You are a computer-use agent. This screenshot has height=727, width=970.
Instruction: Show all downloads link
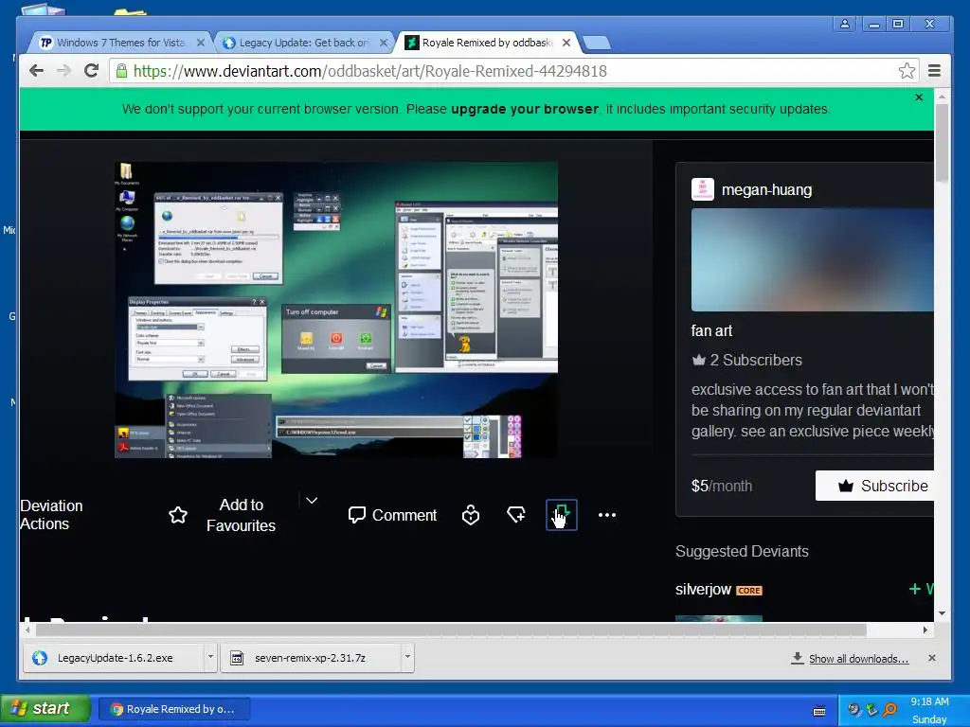[858, 659]
